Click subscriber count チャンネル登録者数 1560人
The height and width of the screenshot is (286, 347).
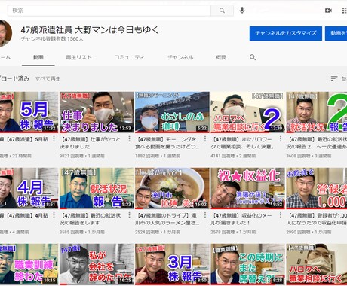52,39
